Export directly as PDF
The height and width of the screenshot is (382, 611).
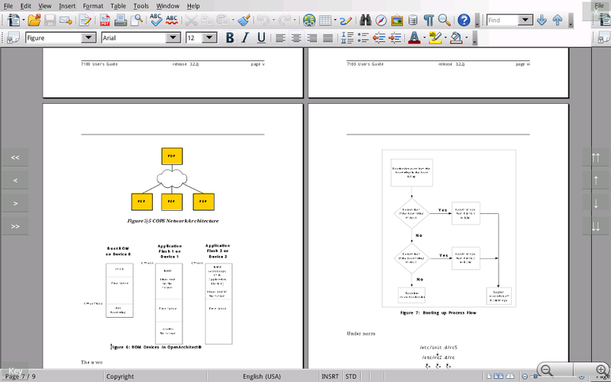(105, 20)
